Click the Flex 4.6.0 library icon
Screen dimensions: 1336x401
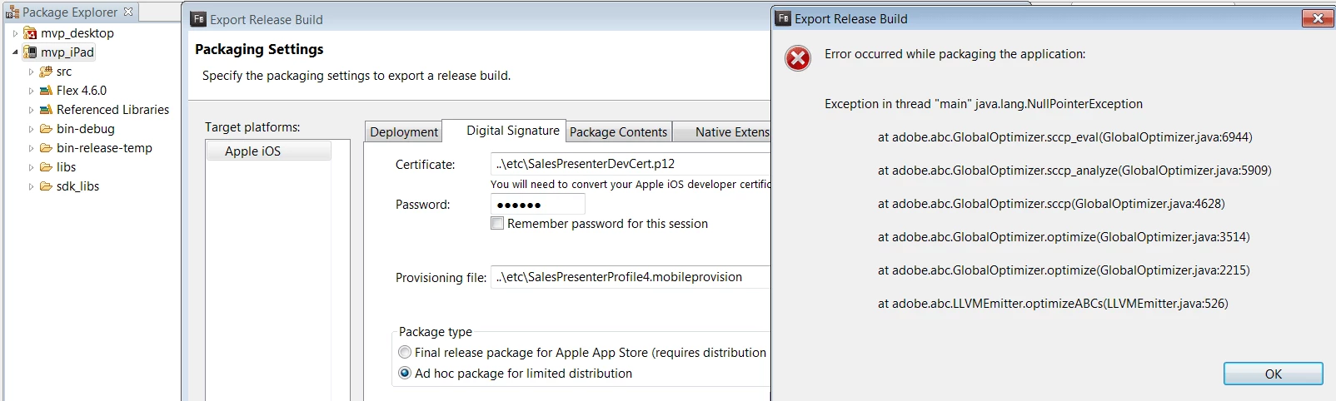[x=46, y=91]
